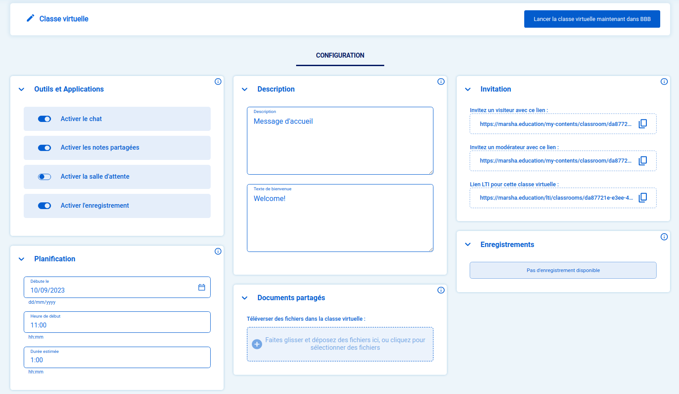Screen dimensions: 679x394
Task: Collapse the Documents partagés section
Action: coord(245,298)
